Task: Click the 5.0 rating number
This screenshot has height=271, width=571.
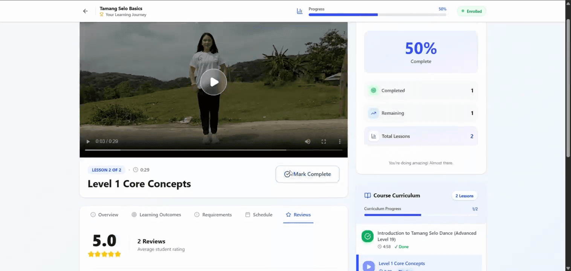Action: click(x=104, y=241)
